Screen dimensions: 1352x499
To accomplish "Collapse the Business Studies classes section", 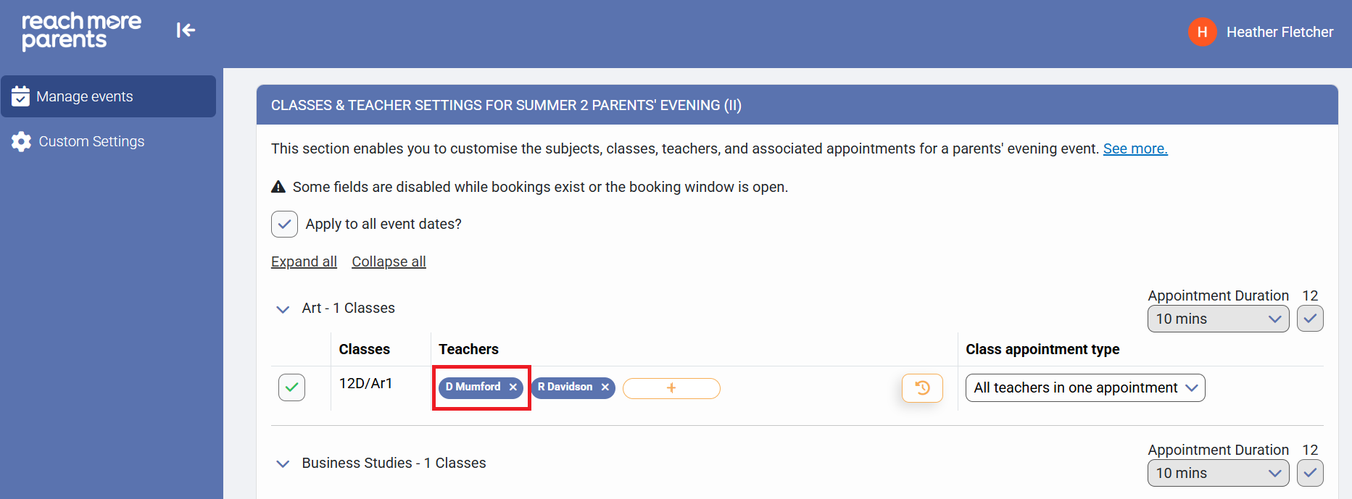I will (x=283, y=464).
